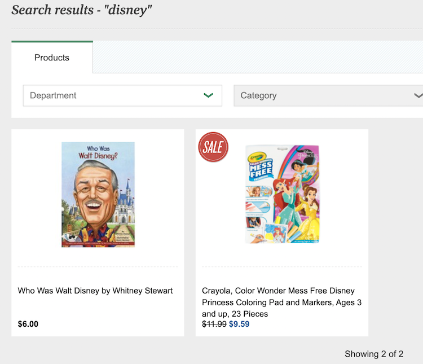The height and width of the screenshot is (364, 423).
Task: Click the green Department chevron arrow
Action: (208, 95)
